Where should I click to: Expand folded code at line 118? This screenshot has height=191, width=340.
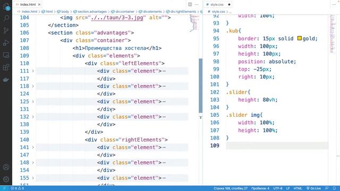point(33,86)
